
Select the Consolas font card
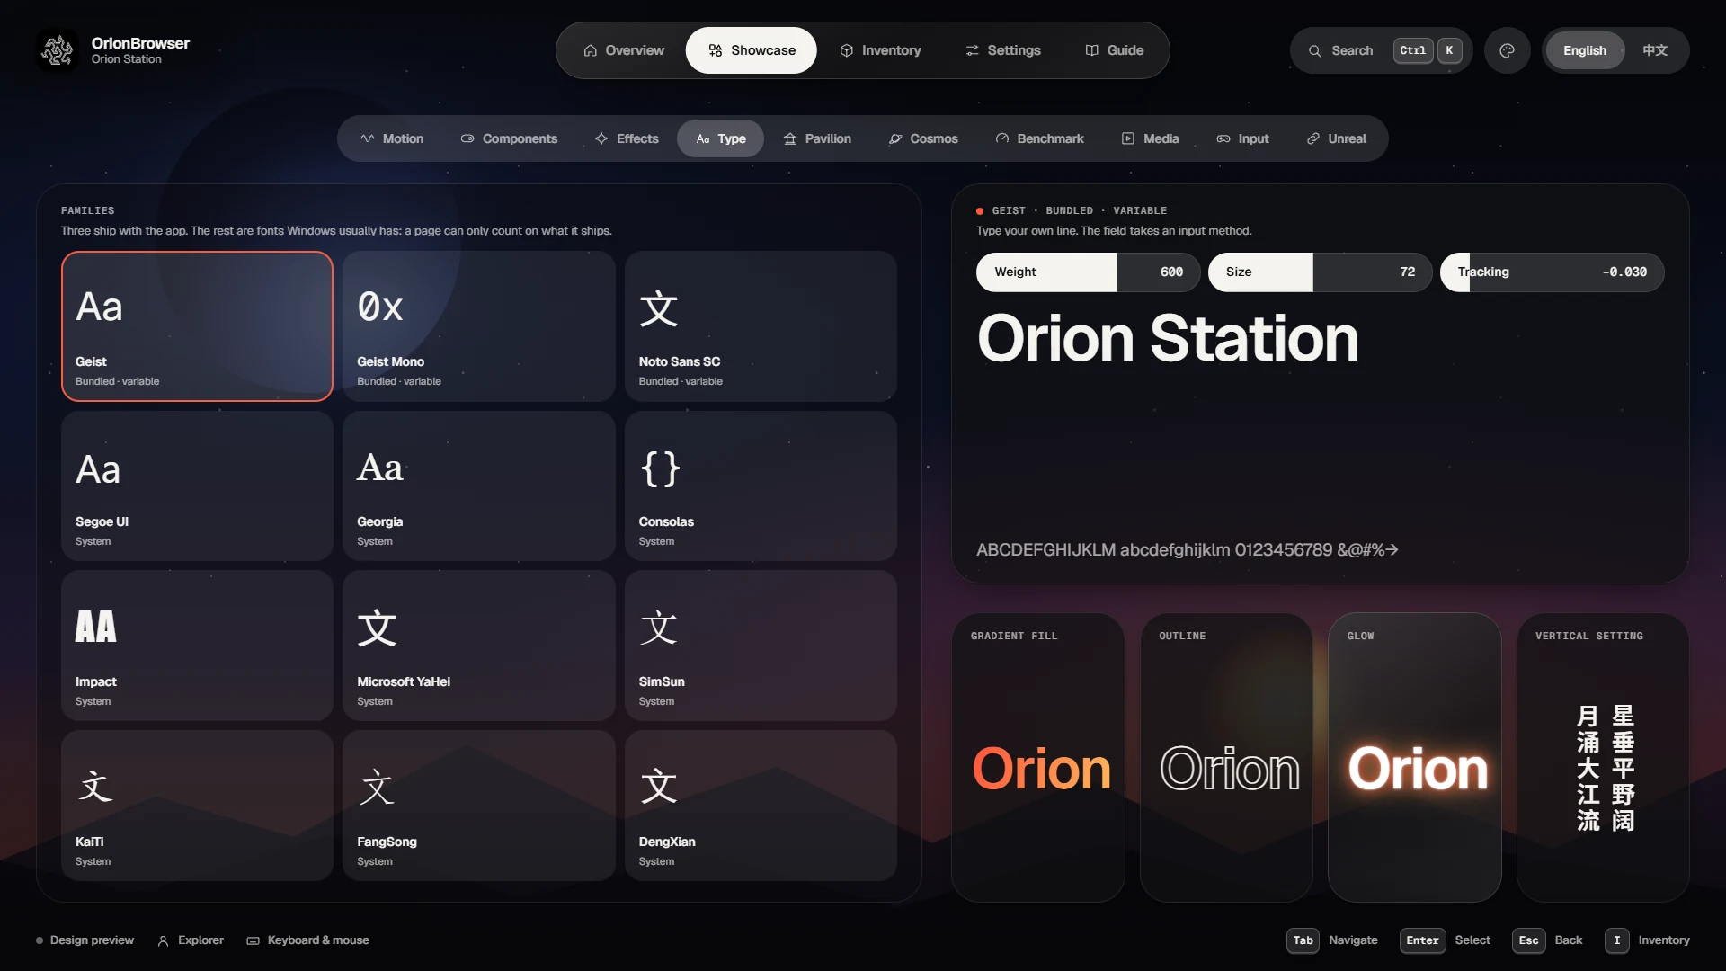click(x=761, y=486)
